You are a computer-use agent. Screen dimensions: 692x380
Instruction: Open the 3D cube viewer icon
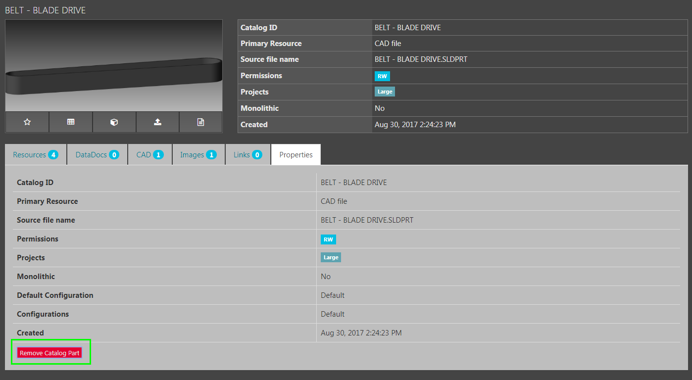[x=114, y=122]
